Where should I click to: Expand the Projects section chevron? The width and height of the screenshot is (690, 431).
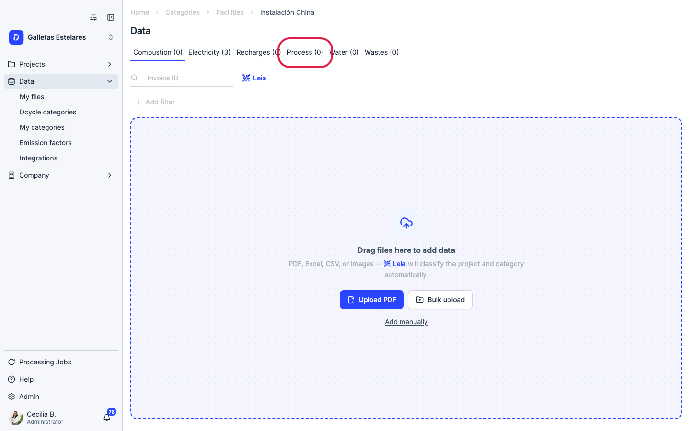(110, 64)
